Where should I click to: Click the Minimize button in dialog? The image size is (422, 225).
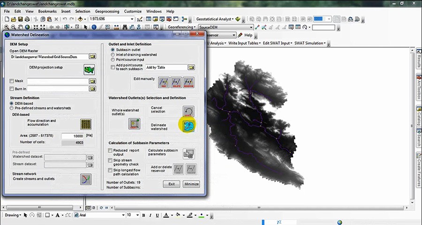coord(191,184)
